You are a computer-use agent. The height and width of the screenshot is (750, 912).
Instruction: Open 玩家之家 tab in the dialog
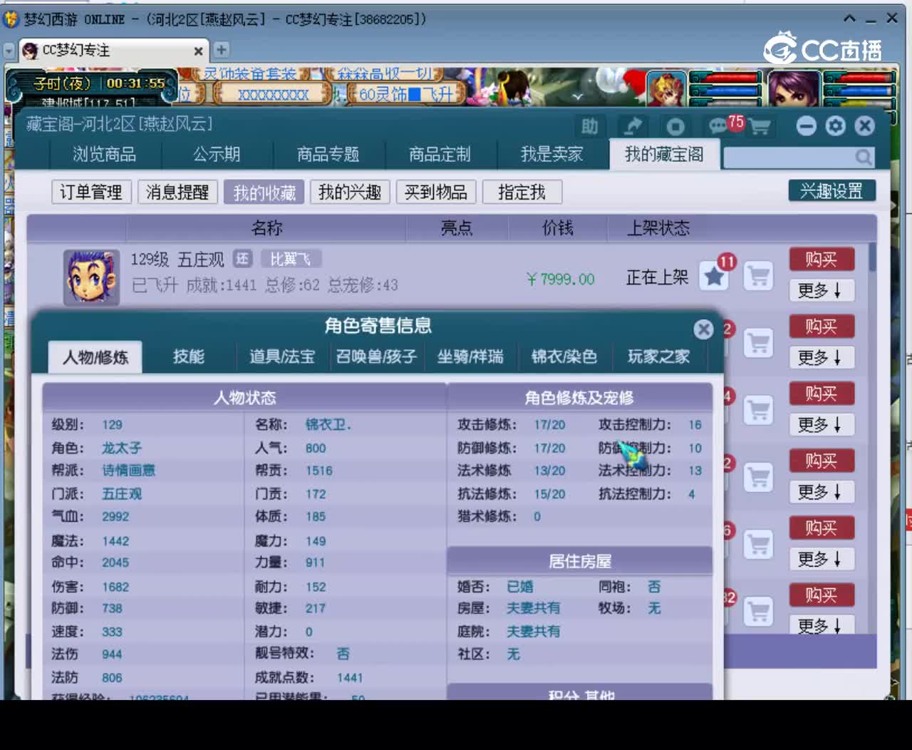658,356
